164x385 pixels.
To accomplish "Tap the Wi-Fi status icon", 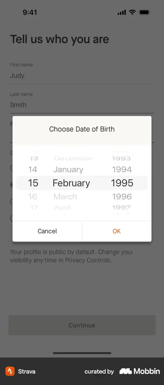I will [132, 12].
